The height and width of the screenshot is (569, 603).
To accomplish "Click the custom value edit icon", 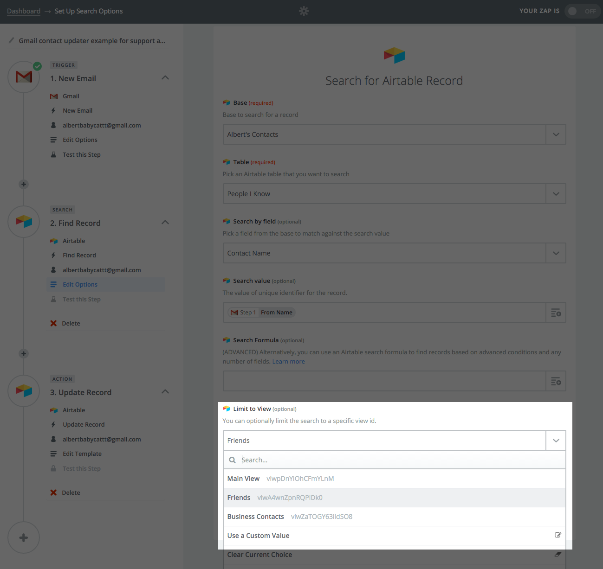I will (558, 535).
